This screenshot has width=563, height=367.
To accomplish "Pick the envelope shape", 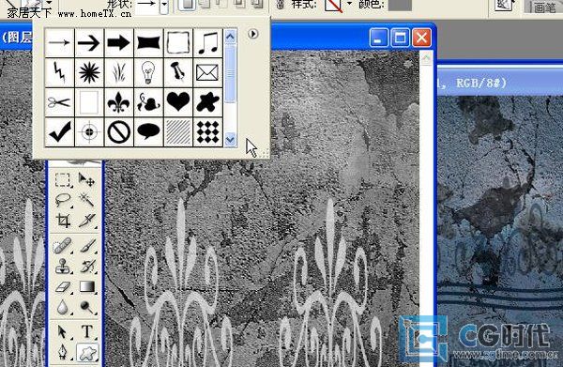I will (x=208, y=72).
